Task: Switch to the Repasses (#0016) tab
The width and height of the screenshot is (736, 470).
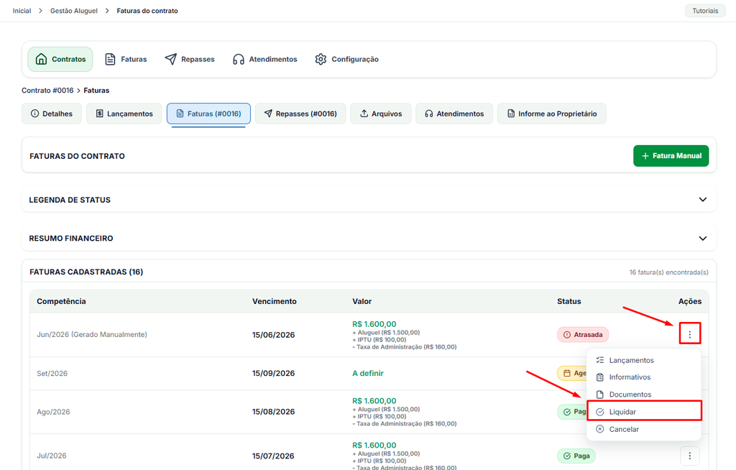Action: 300,114
